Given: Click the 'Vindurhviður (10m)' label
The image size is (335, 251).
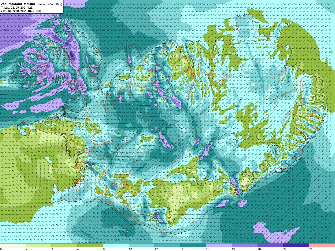Looking at the screenshot, I should tap(50, 4).
